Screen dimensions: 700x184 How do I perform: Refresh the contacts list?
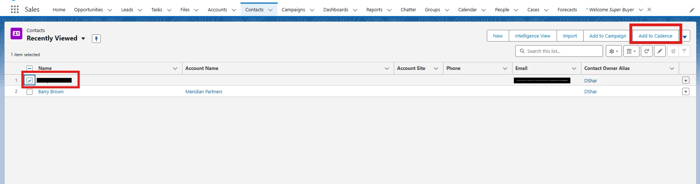click(x=647, y=51)
